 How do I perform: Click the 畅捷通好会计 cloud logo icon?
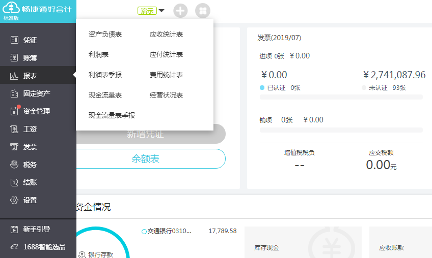[11, 8]
